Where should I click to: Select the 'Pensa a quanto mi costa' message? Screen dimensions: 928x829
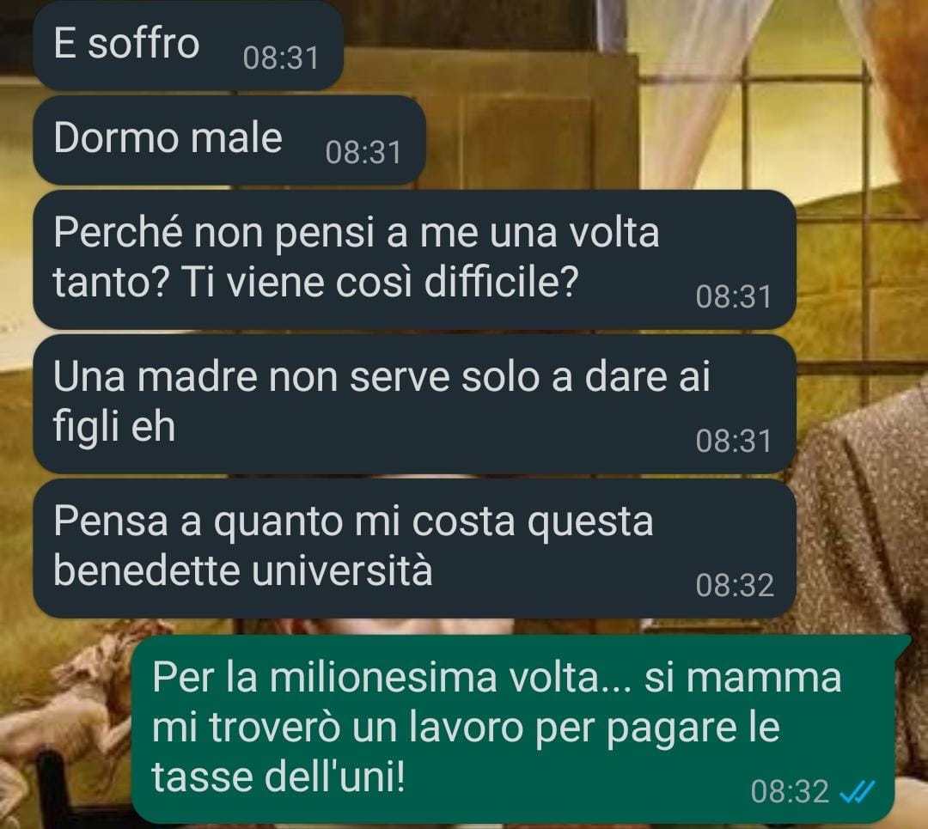[x=414, y=549]
